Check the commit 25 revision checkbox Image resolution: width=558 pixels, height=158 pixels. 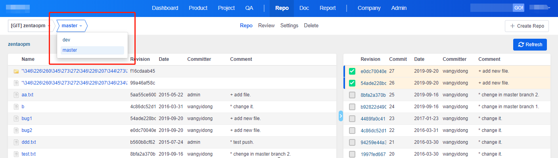352,95
